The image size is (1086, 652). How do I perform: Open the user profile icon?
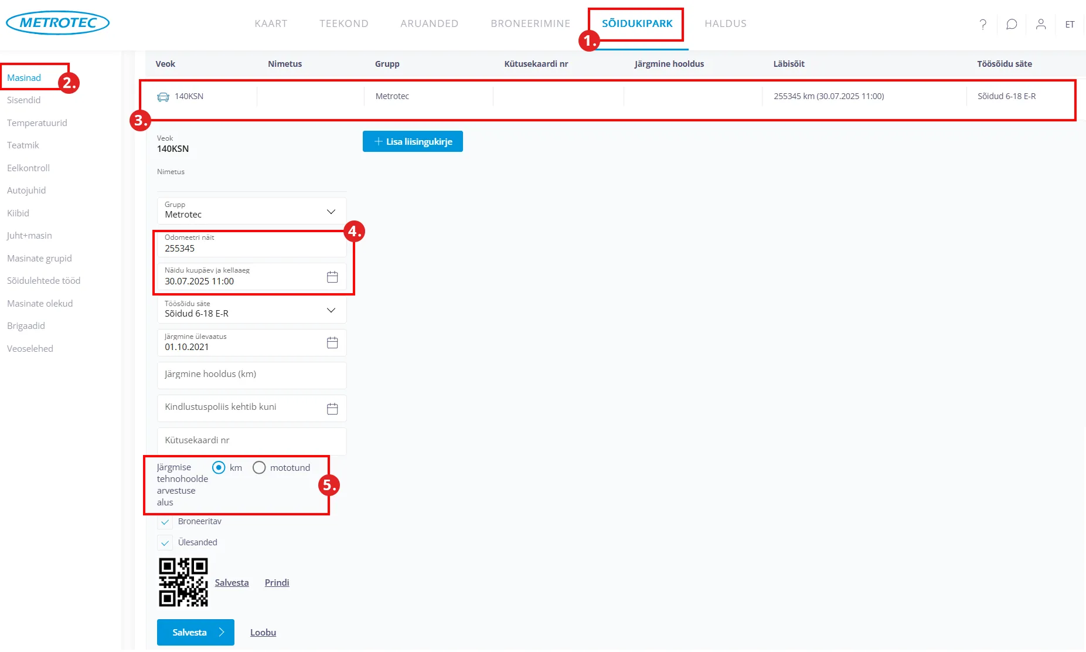pyautogui.click(x=1041, y=24)
